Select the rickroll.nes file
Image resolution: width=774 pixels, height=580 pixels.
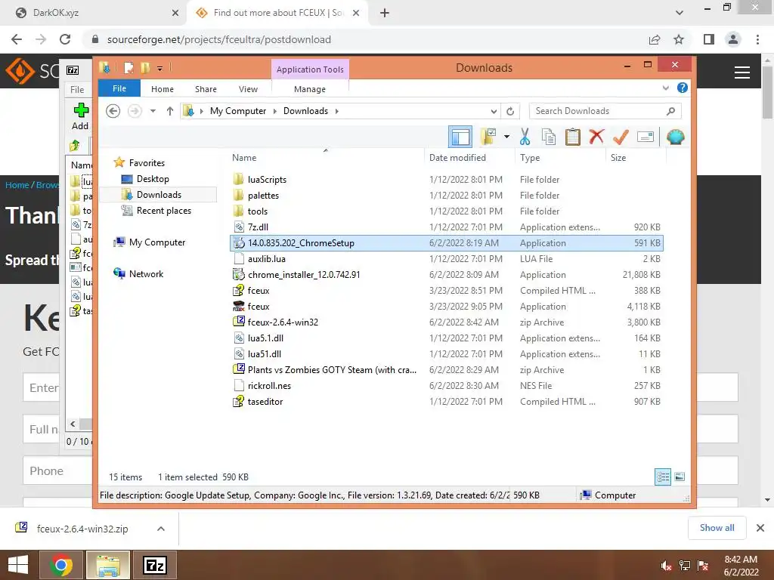(x=446, y=386)
